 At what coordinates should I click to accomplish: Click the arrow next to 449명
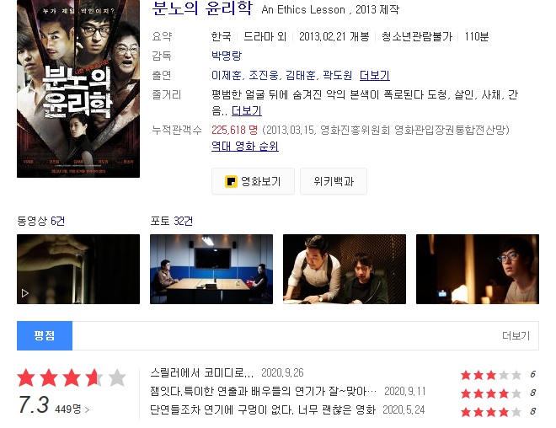pyautogui.click(x=88, y=410)
